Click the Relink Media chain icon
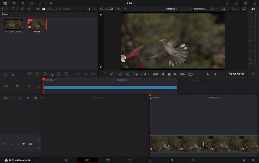This screenshot has height=163, width=259. click(29, 9)
